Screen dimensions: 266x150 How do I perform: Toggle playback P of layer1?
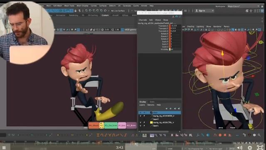click(x=144, y=126)
